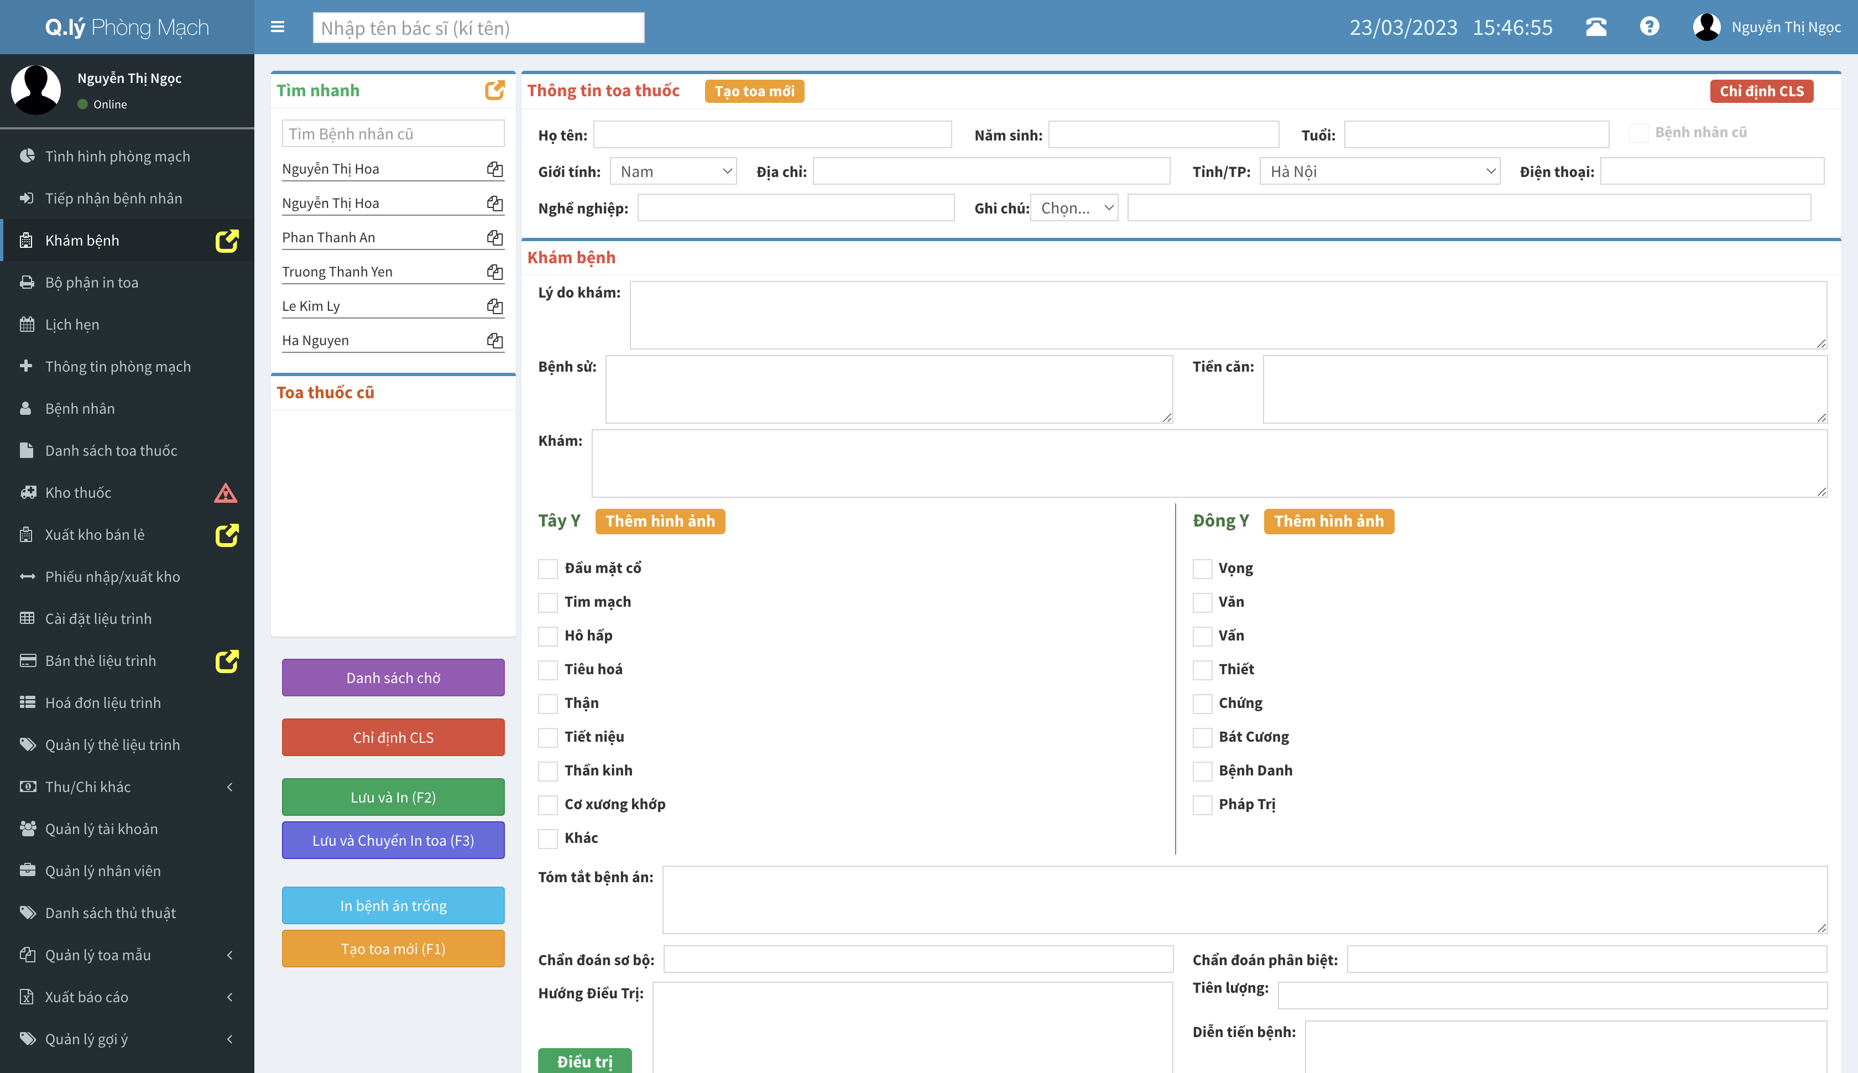1858x1073 pixels.
Task: Toggle the hamburger sidebar menu icon
Action: [x=277, y=27]
